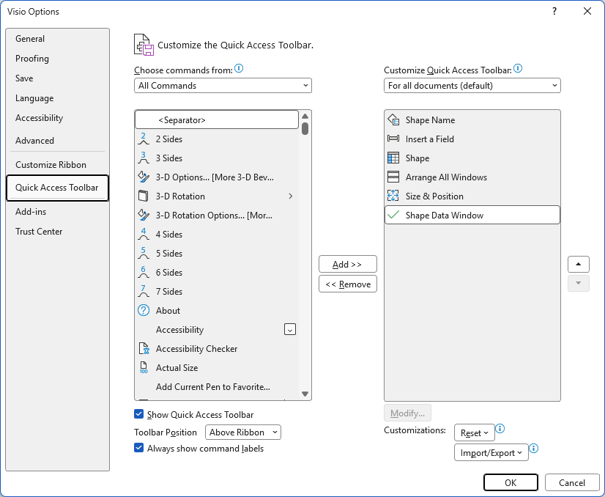
Task: Click info icon beside Choose commands from
Action: [239, 69]
